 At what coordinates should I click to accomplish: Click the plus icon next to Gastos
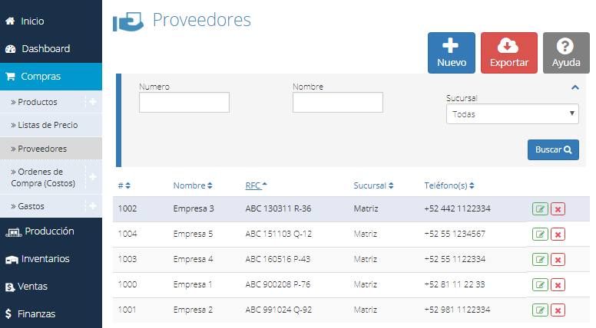tap(93, 206)
